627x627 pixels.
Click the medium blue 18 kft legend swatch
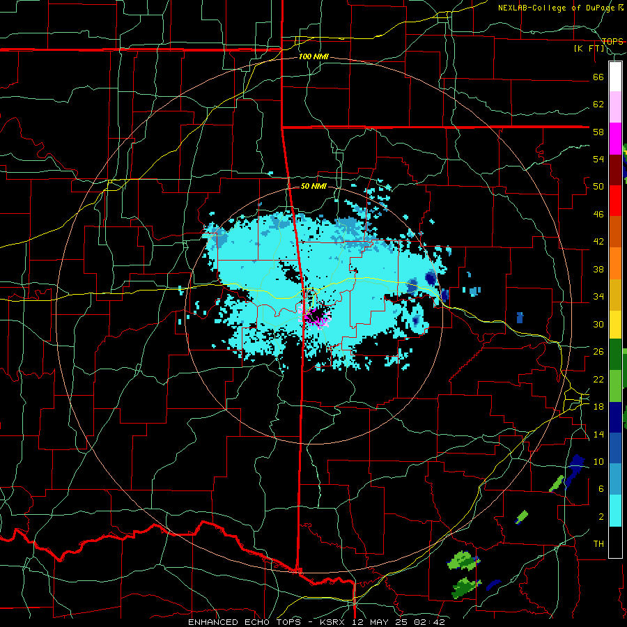615,449
